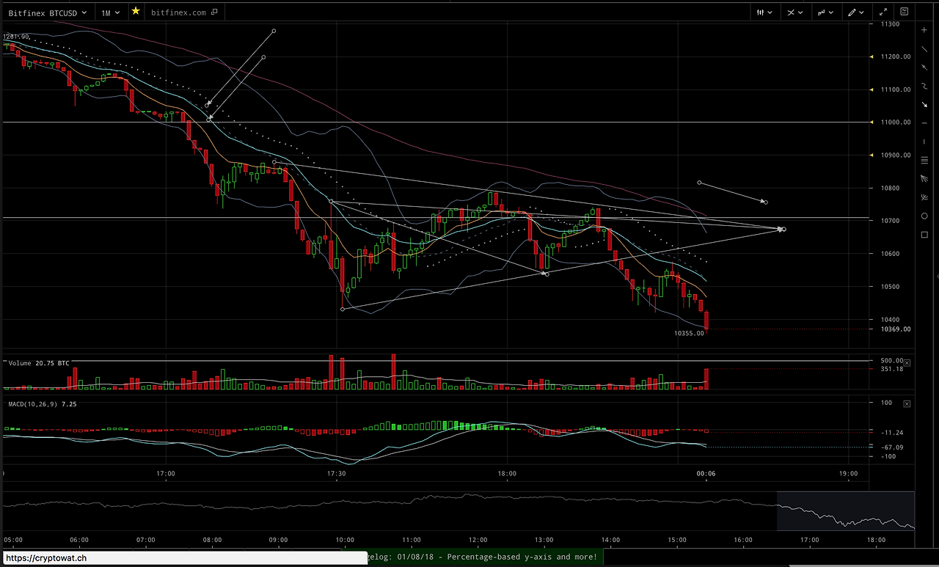This screenshot has height=567, width=939.
Task: Select the crosshair cursor tool
Action: [x=924, y=29]
